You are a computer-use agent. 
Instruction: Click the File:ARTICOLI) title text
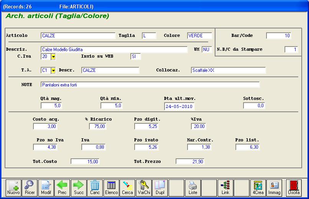(76, 7)
